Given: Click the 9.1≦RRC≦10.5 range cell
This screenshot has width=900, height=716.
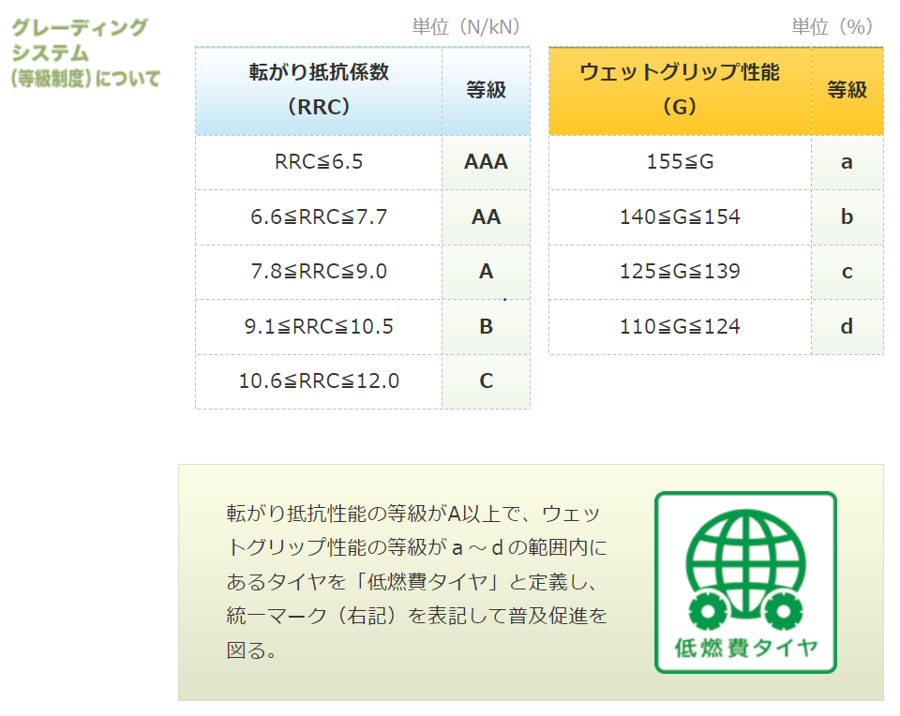Looking at the screenshot, I should pyautogui.click(x=319, y=327).
